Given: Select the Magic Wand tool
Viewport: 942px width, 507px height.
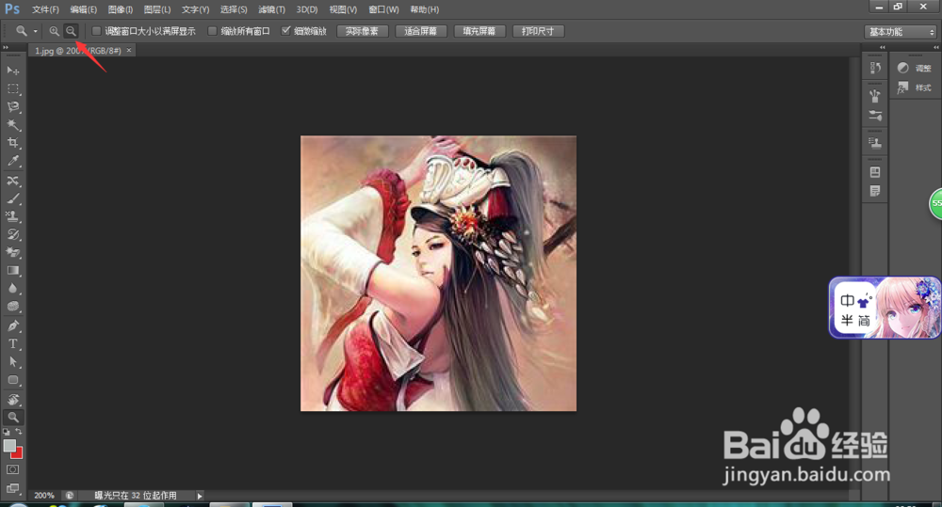Looking at the screenshot, I should pyautogui.click(x=12, y=125).
